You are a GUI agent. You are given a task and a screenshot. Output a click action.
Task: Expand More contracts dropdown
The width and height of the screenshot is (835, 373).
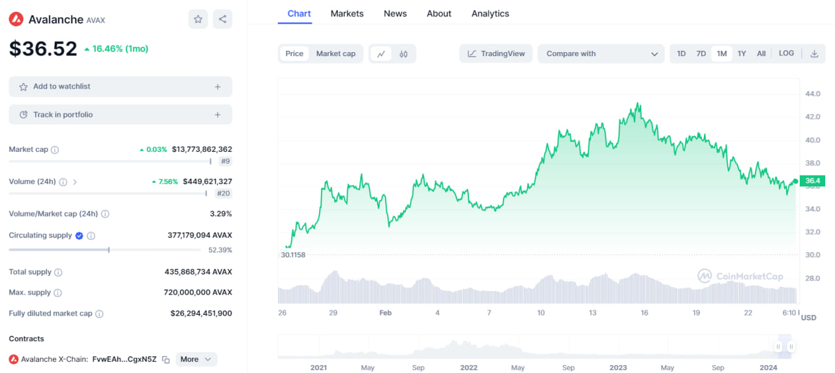[196, 359]
